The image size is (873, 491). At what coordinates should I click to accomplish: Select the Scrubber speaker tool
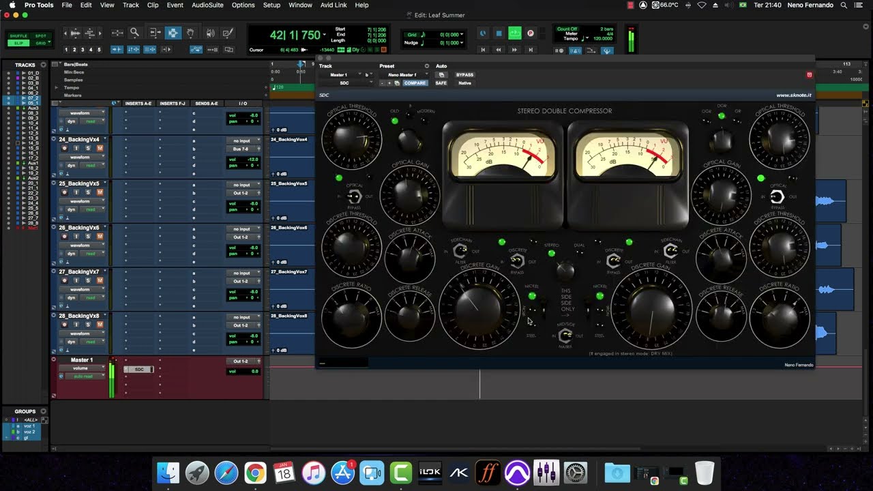pos(210,33)
